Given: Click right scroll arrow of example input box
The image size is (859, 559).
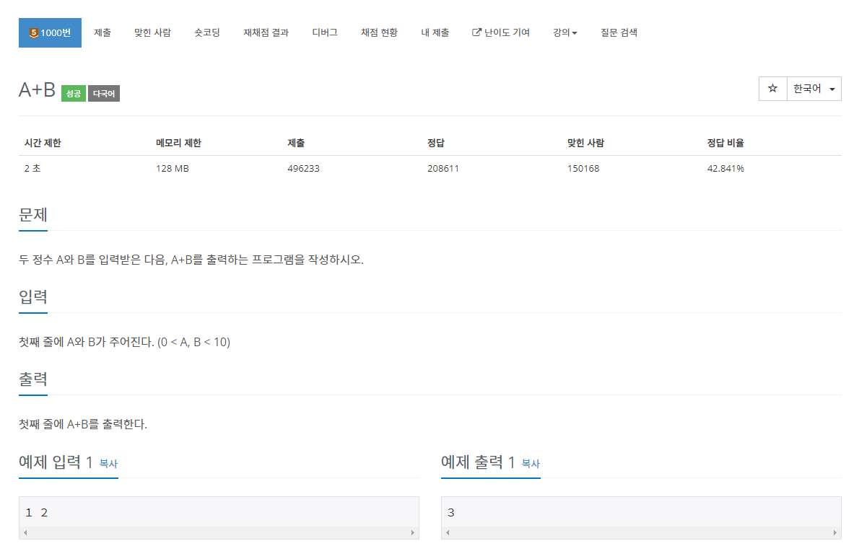Looking at the screenshot, I should coord(412,532).
